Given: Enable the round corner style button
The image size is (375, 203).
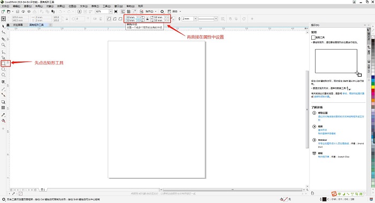Looking at the screenshot, I should point(109,19).
